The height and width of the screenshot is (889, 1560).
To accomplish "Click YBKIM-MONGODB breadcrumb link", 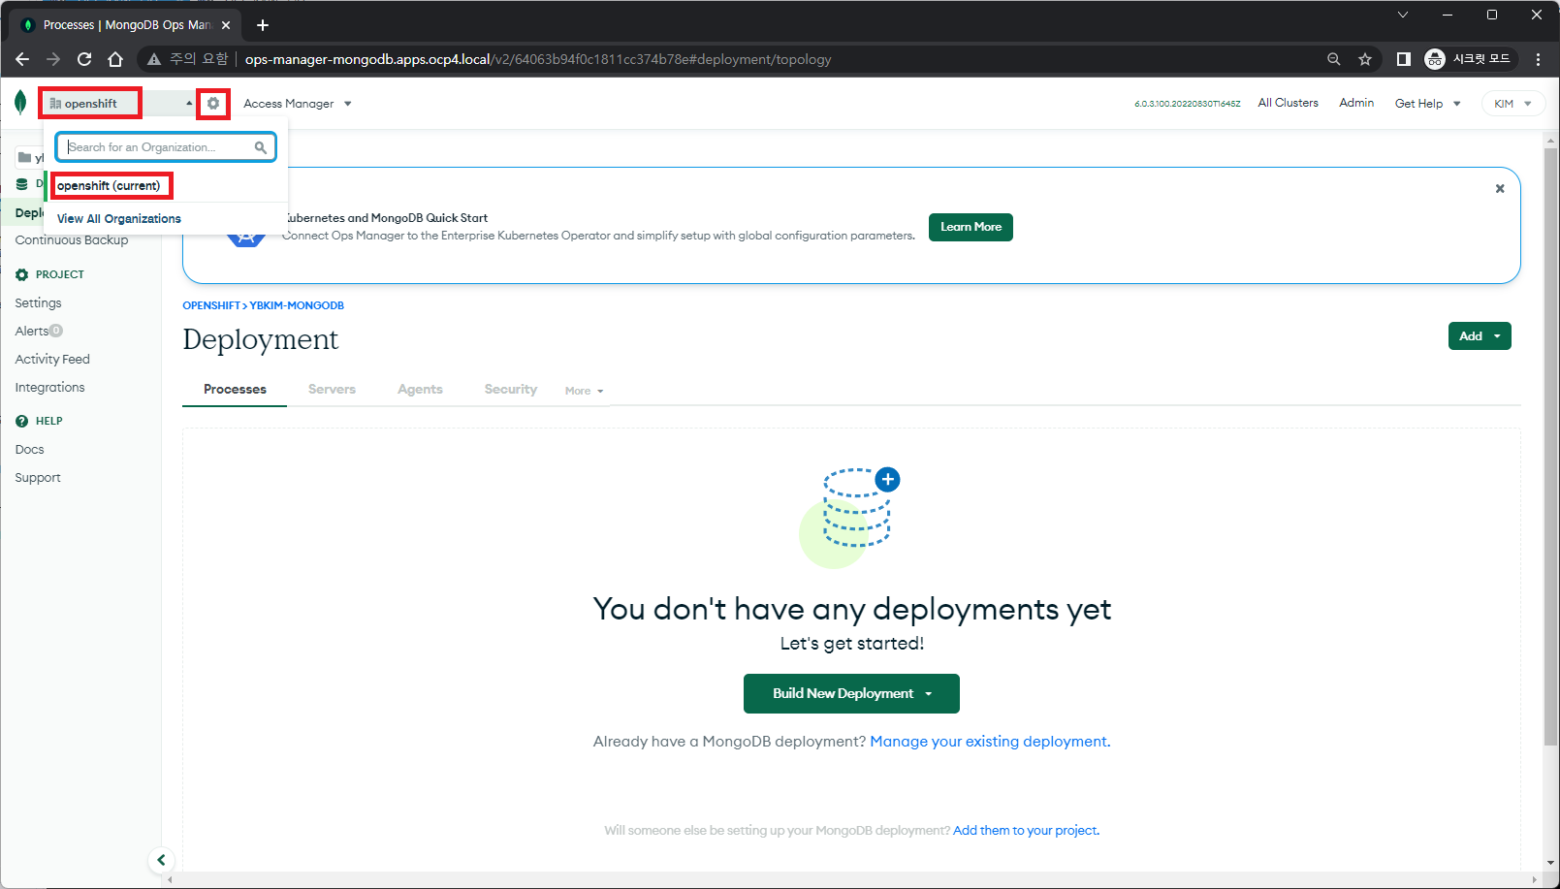I will click(x=297, y=305).
